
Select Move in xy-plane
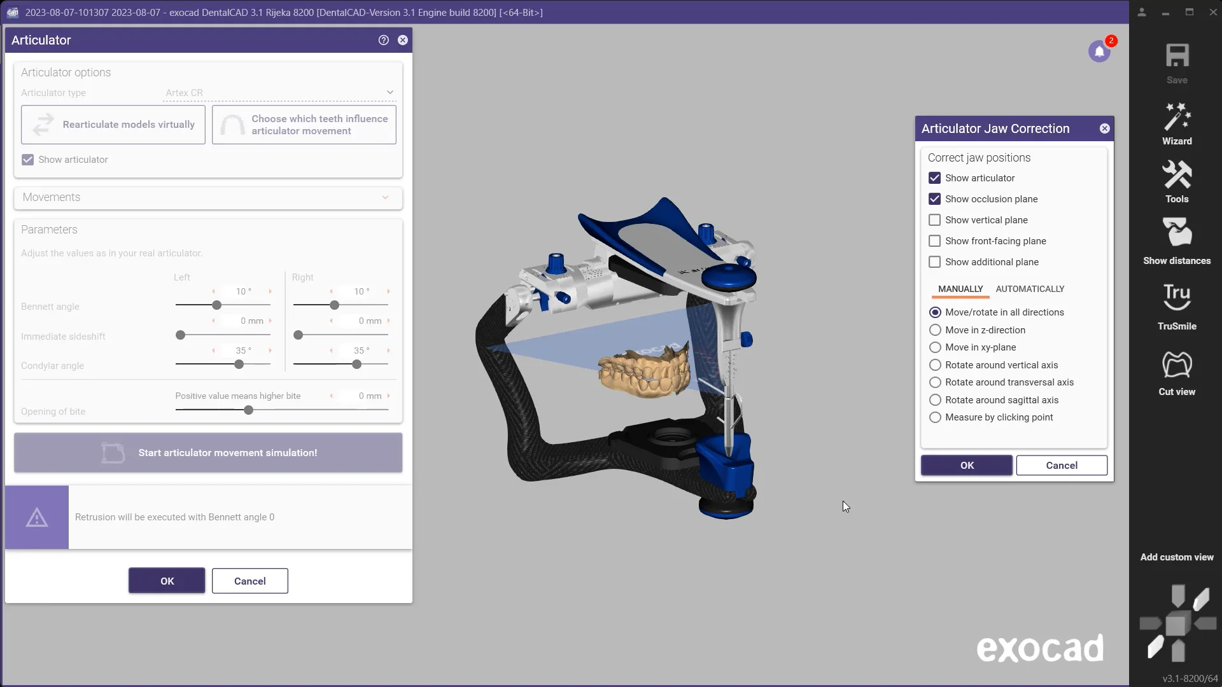(935, 347)
